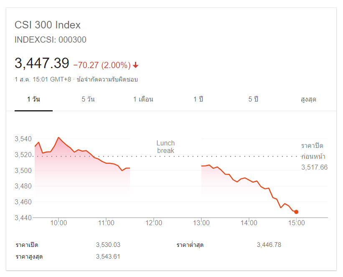Viewport: 343px width, 277px height.
Task: Show the 1 ปี chart range
Action: (x=198, y=99)
